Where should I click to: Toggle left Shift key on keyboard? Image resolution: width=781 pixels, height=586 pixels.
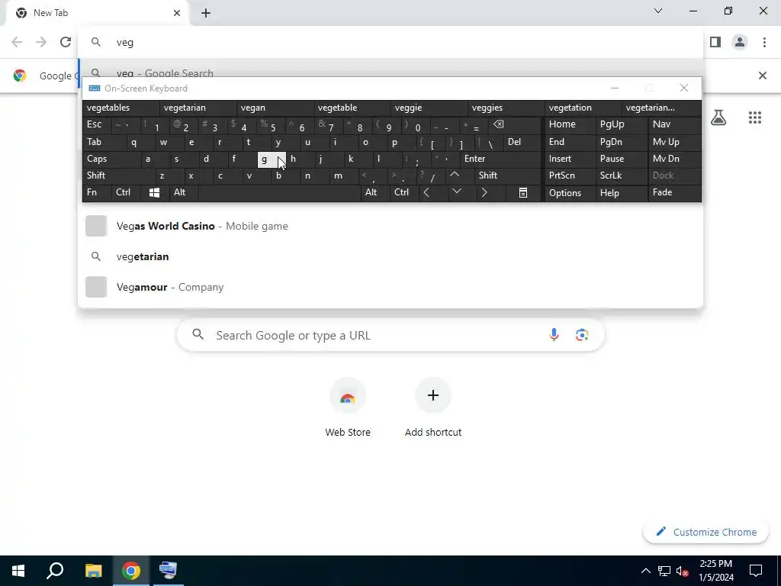point(118,175)
